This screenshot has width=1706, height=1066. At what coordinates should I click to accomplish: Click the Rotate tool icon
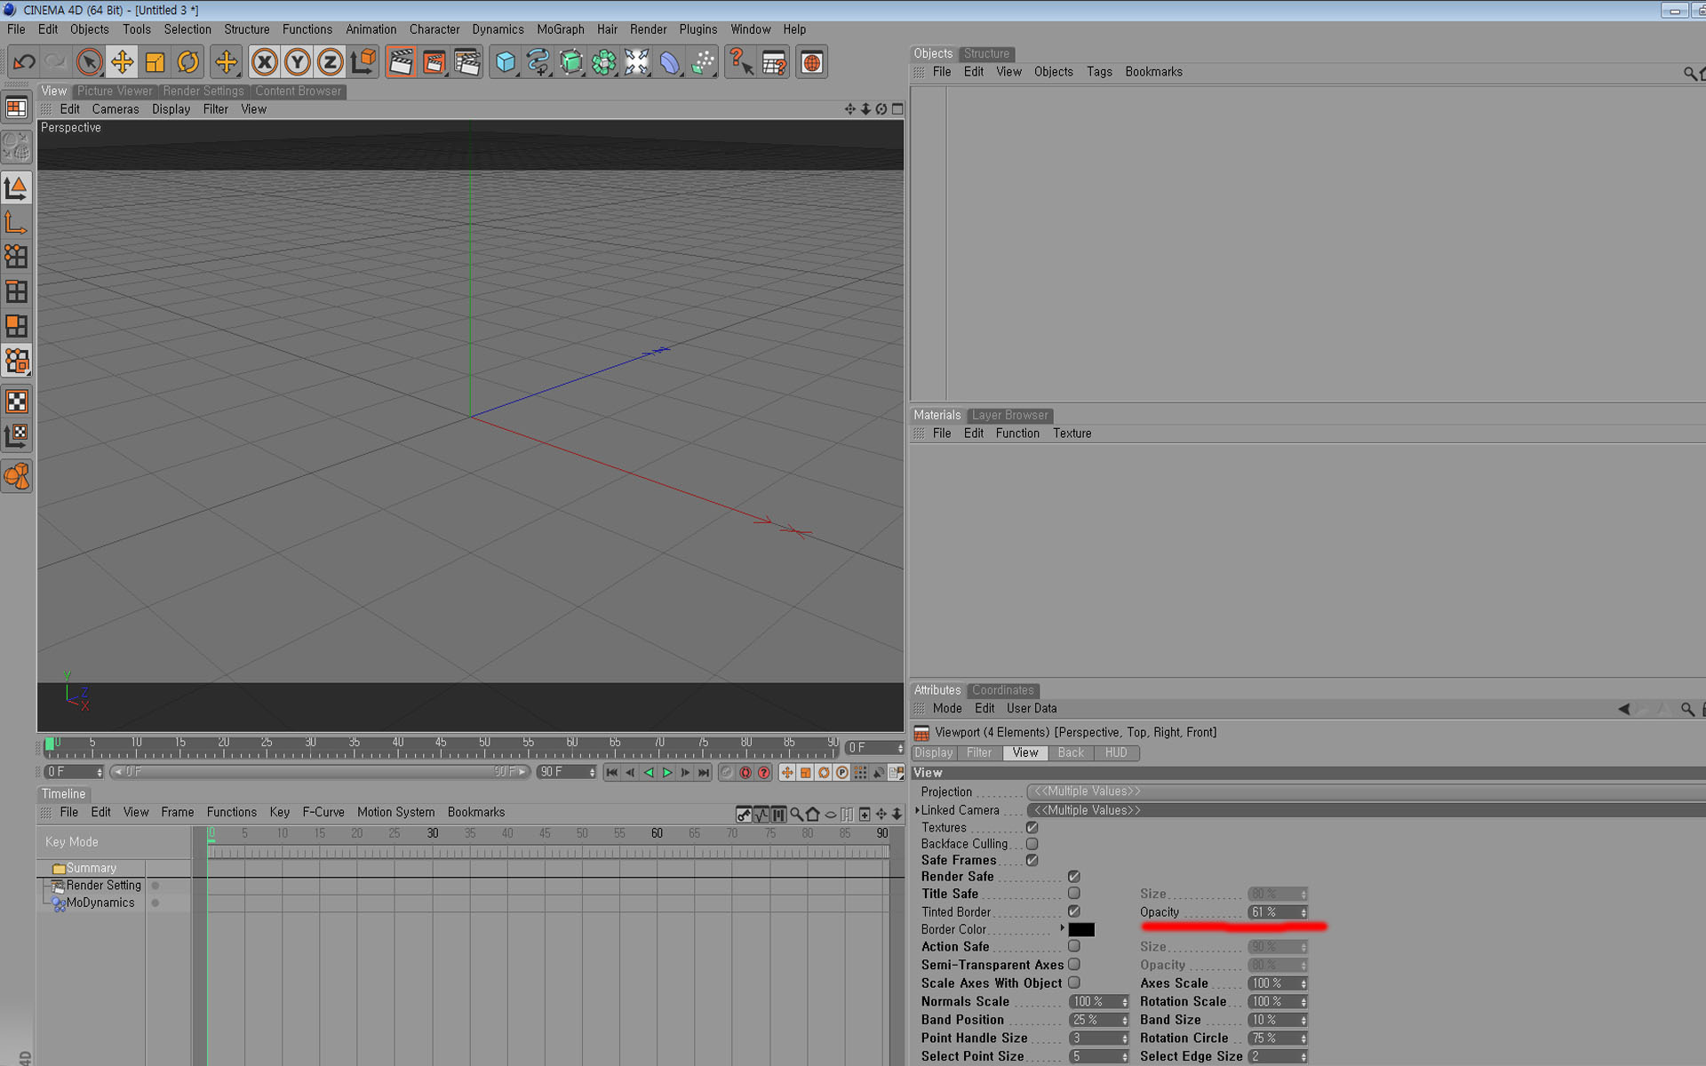pyautogui.click(x=187, y=63)
